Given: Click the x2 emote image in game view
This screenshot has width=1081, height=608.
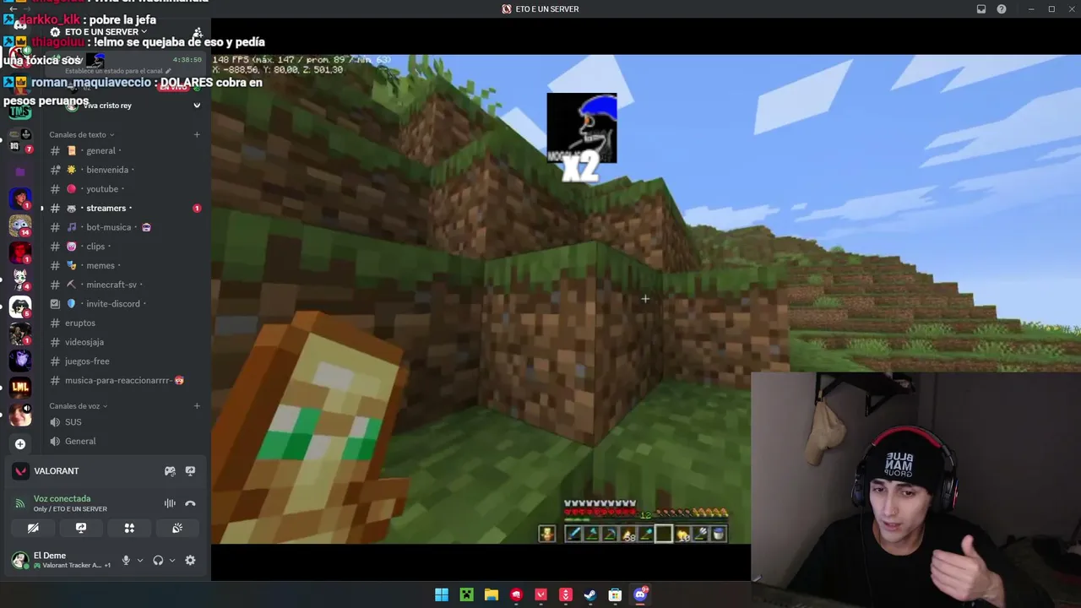Looking at the screenshot, I should pyautogui.click(x=582, y=138).
